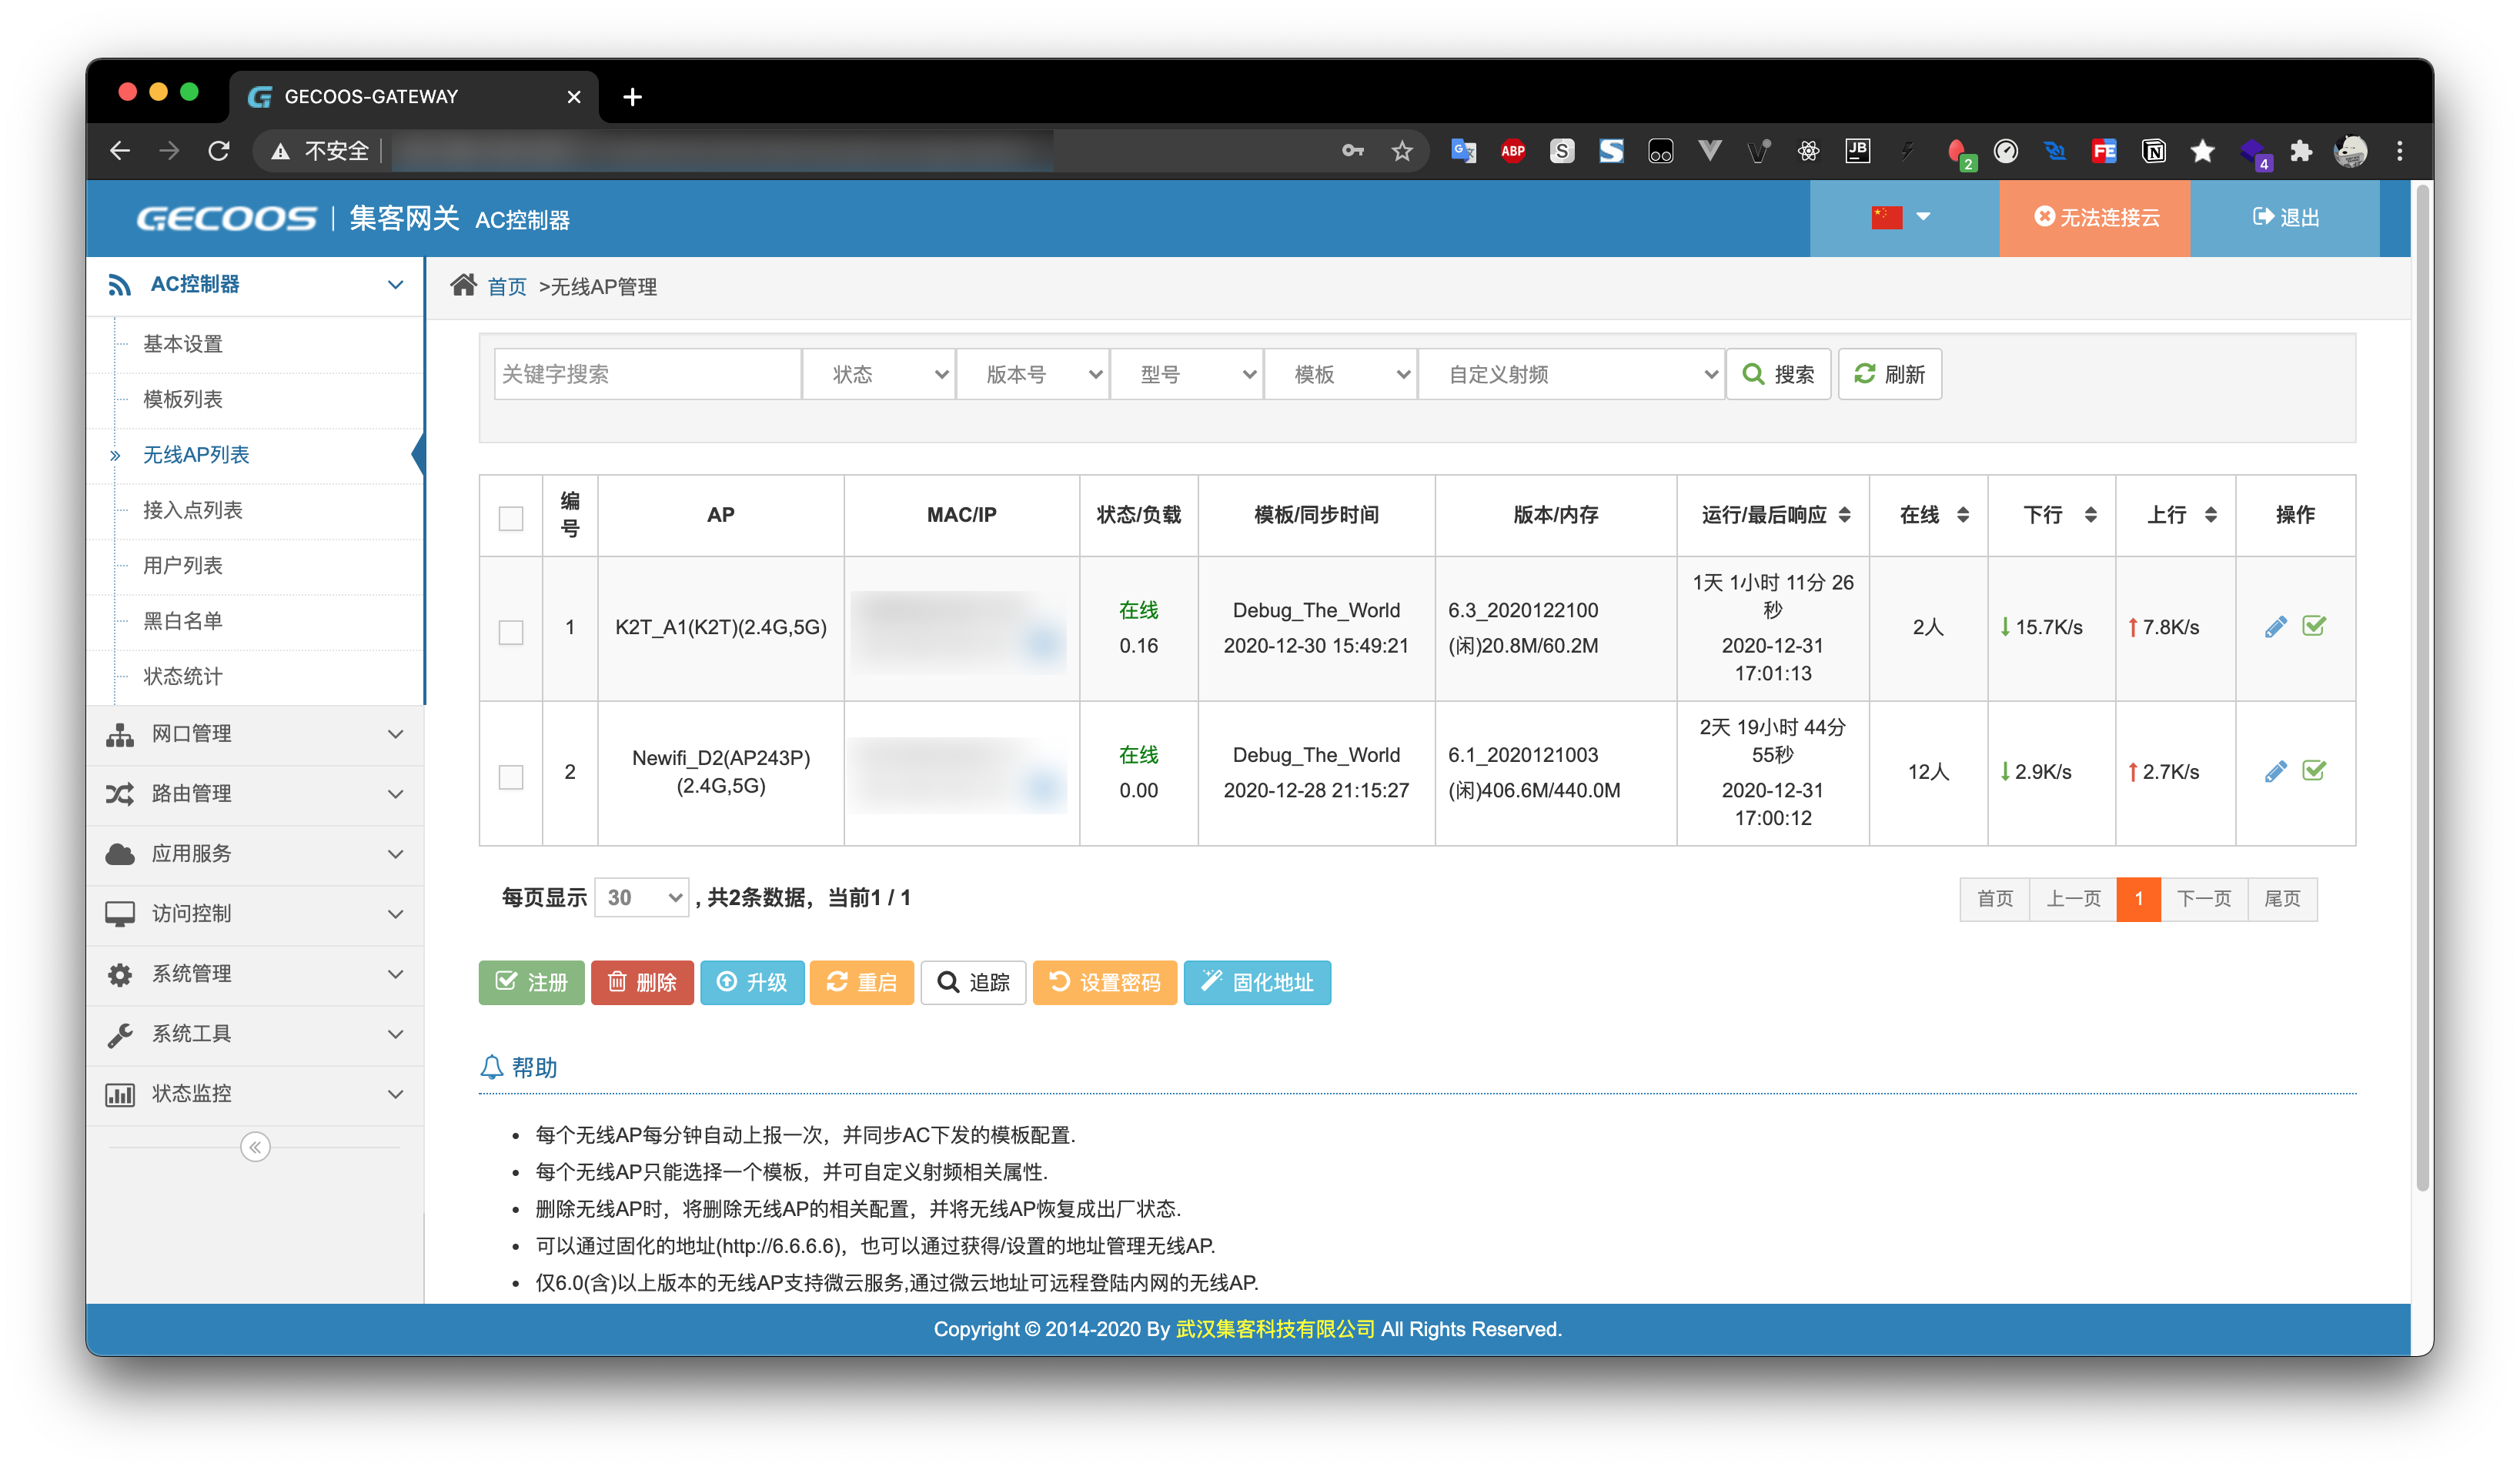The height and width of the screenshot is (1470, 2520).
Task: Click the not secure warning icon
Action: (281, 151)
